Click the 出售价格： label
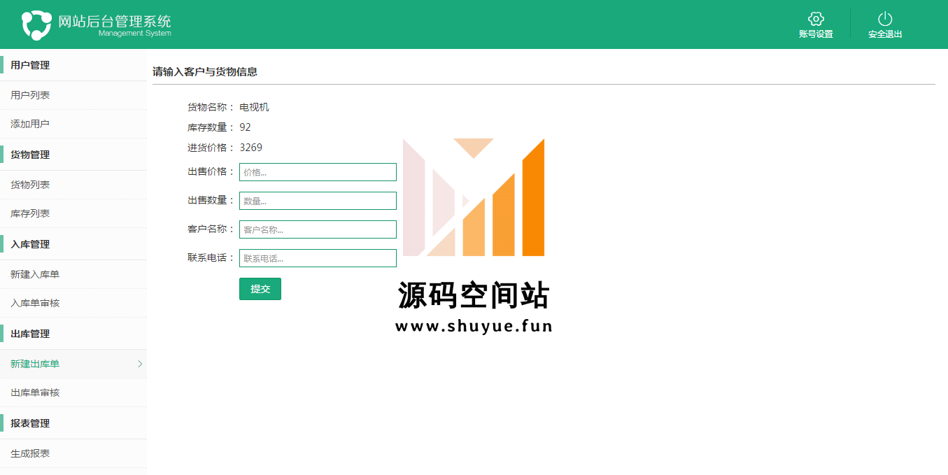The width and height of the screenshot is (948, 475). tap(211, 171)
